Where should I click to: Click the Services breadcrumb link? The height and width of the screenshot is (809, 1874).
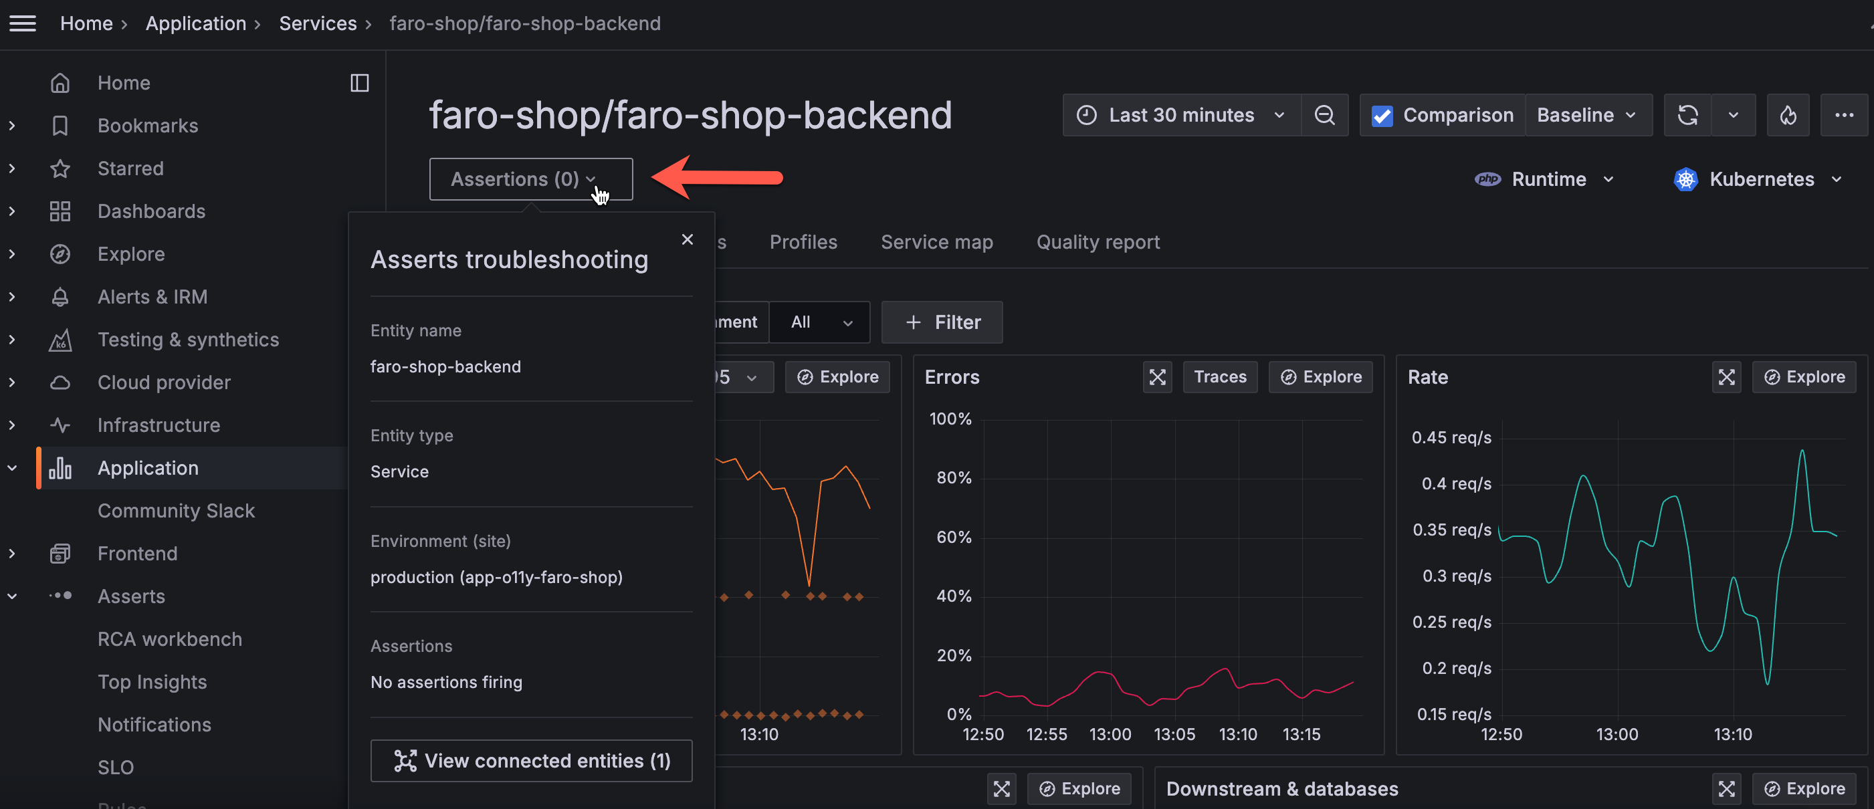[x=318, y=23]
